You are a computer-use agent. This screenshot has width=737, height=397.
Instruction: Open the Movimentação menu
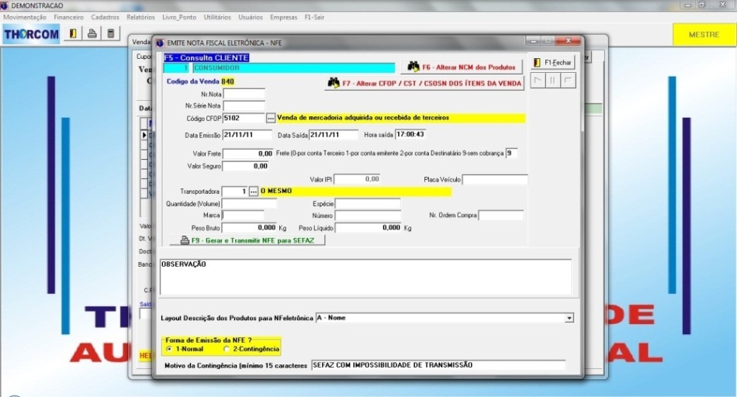(25, 17)
